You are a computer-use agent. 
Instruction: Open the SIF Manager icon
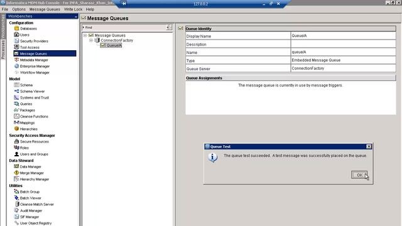pyautogui.click(x=17, y=217)
